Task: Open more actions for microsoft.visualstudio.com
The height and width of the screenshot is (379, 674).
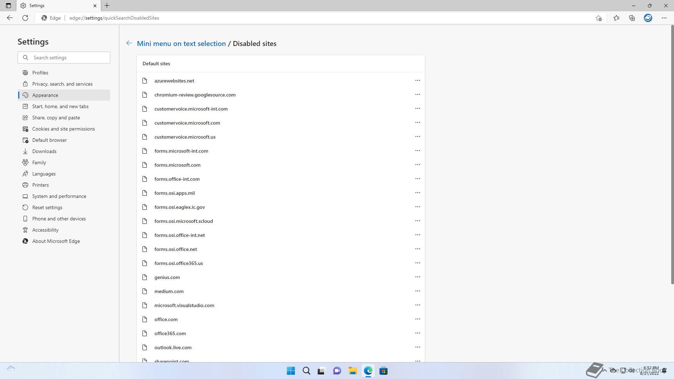Action: (417, 305)
